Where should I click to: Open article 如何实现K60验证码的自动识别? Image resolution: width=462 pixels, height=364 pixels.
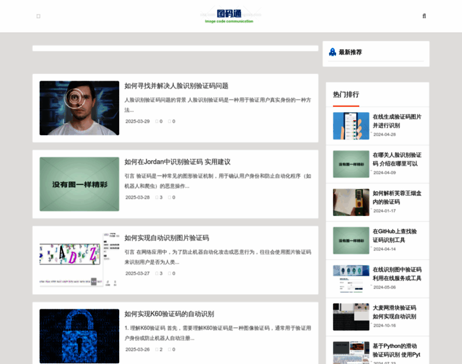point(169,314)
